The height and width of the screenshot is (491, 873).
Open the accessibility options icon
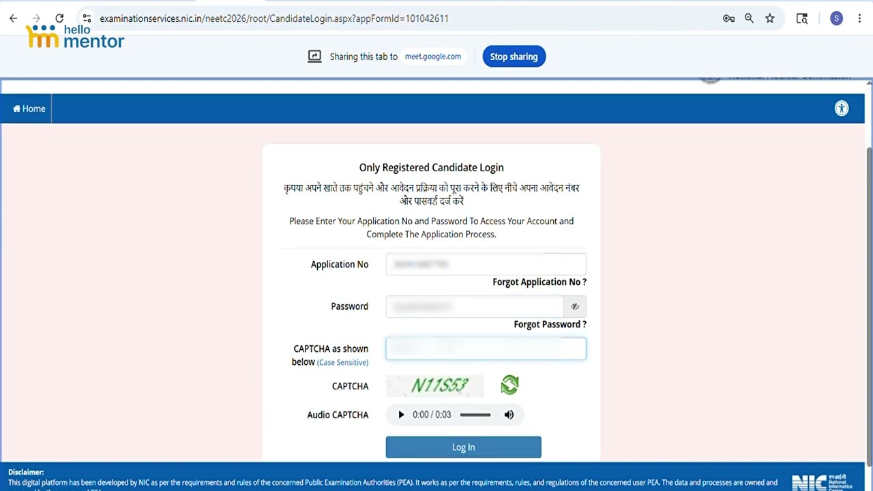click(x=842, y=108)
